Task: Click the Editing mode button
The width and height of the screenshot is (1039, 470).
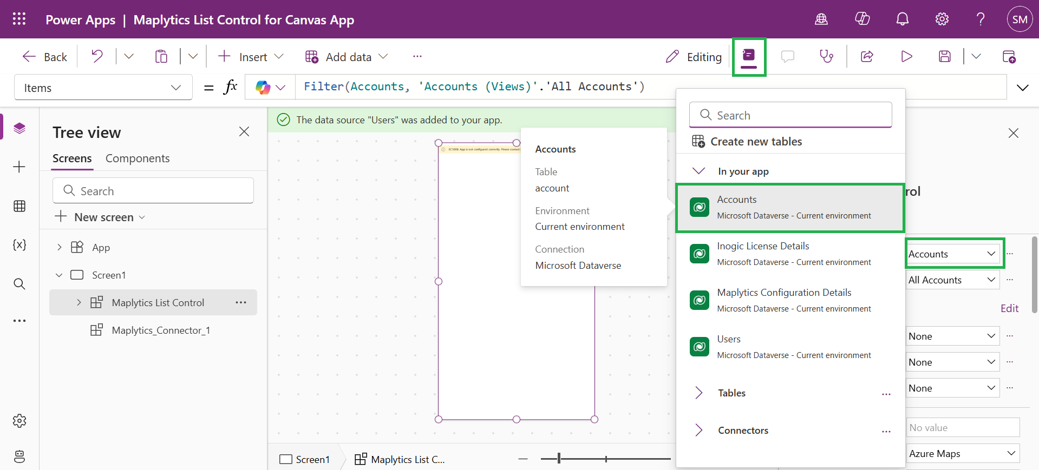Action: tap(694, 56)
